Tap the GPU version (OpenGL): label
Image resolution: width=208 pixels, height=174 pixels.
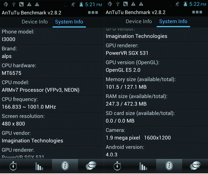coord(132,62)
